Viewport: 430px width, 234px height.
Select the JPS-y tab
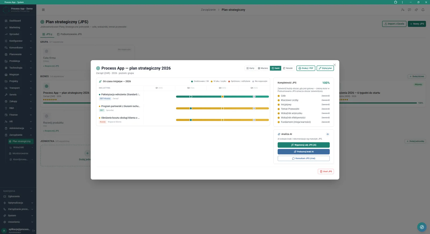47,34
